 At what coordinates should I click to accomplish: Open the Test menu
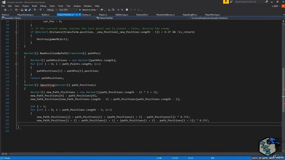click(x=68, y=6)
